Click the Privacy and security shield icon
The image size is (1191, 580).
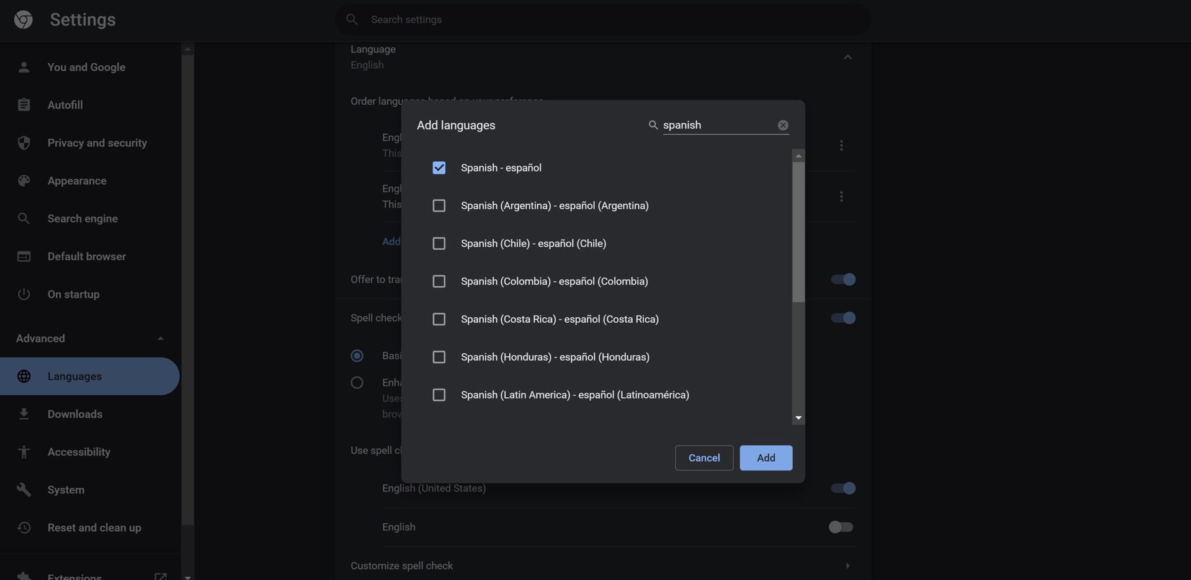[24, 143]
